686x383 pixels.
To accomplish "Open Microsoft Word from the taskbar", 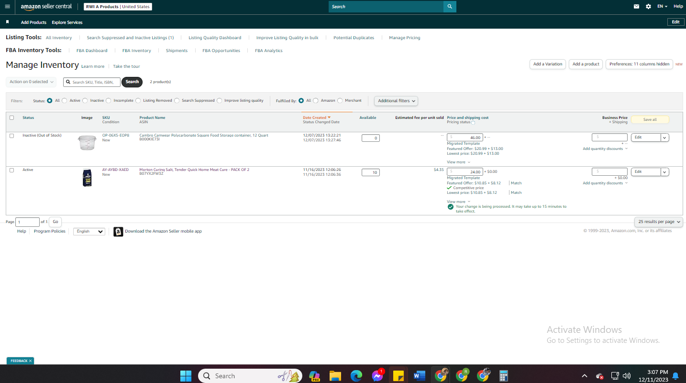I will pos(420,376).
